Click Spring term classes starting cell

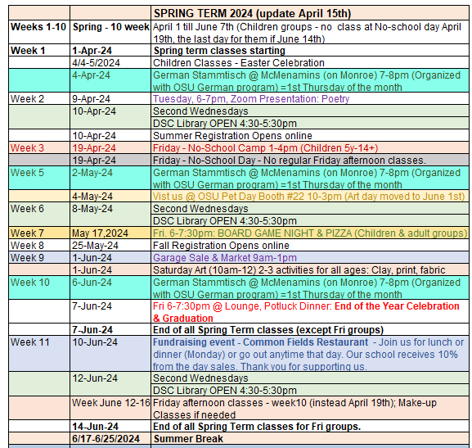309,50
